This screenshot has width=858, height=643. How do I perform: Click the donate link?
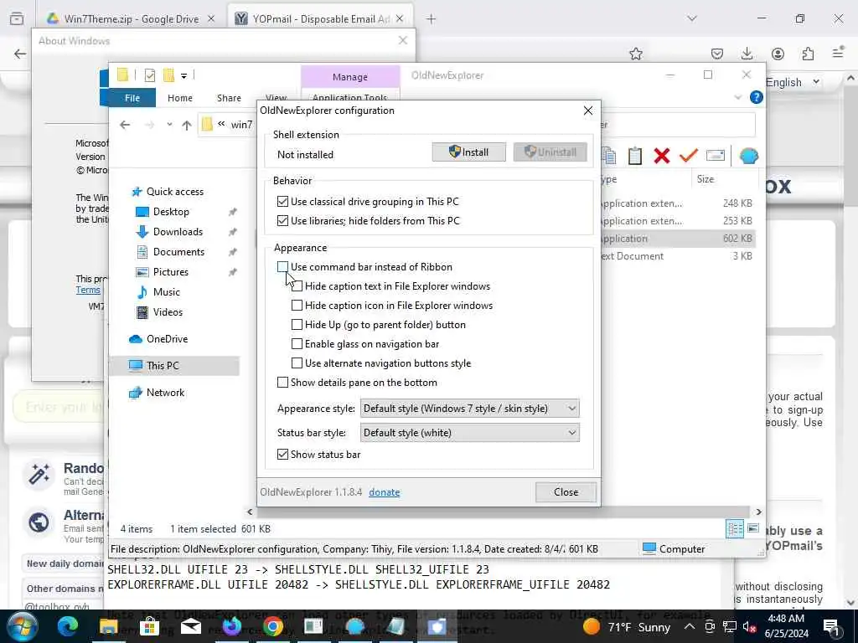384,492
